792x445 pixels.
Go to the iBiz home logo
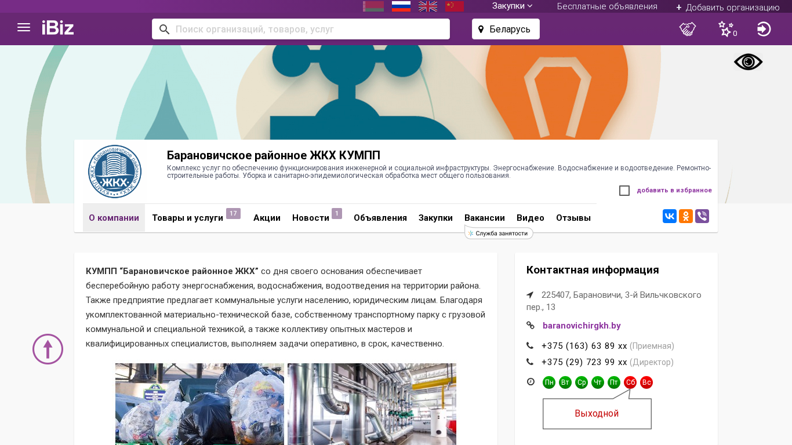(x=58, y=28)
